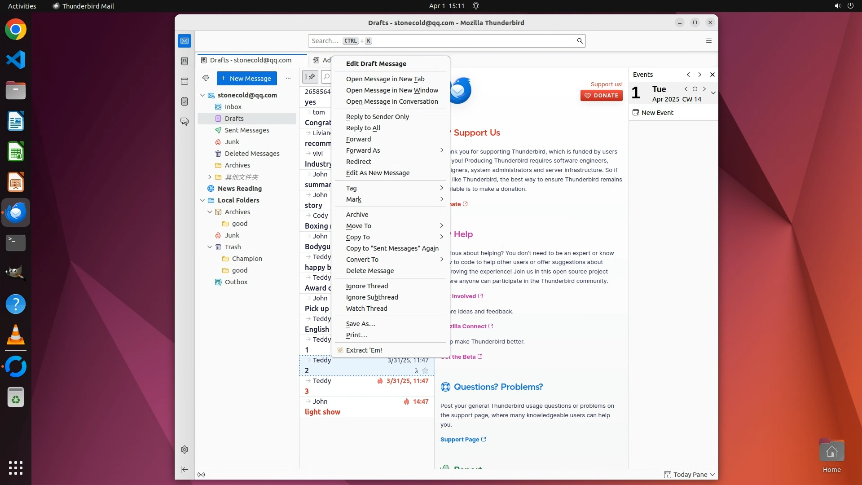Toggle star on message 2
Screen dimensions: 862x485
click(x=425, y=370)
